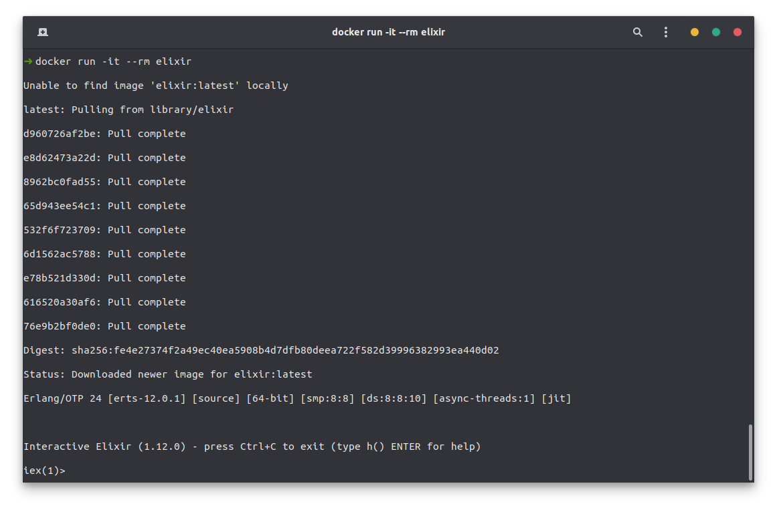Viewport: 777px width, 512px height.
Task: Click 'Status: Downloaded newer image' line
Action: pyautogui.click(x=168, y=374)
